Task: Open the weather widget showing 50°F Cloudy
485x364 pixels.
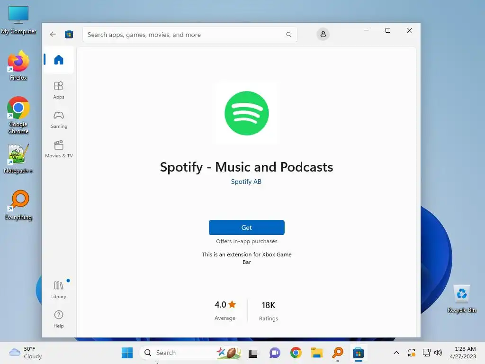Action: click(26, 353)
